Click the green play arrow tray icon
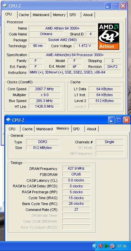Image resolution: width=131 pixels, height=251 pixels. pyautogui.click(x=106, y=246)
